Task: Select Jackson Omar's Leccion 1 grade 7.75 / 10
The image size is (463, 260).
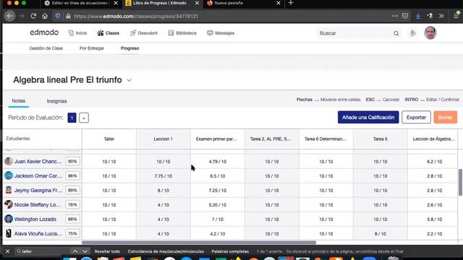Action: (x=163, y=176)
